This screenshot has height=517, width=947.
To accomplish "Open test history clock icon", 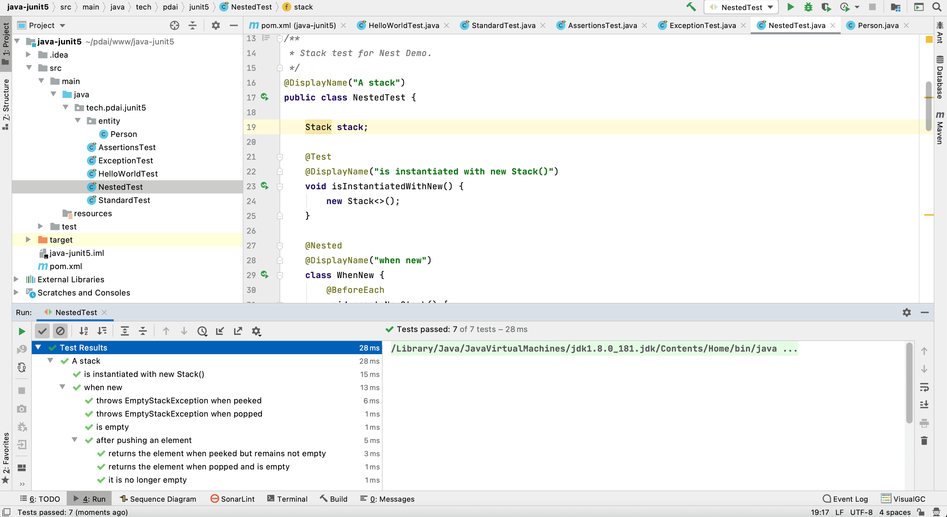I will (202, 331).
